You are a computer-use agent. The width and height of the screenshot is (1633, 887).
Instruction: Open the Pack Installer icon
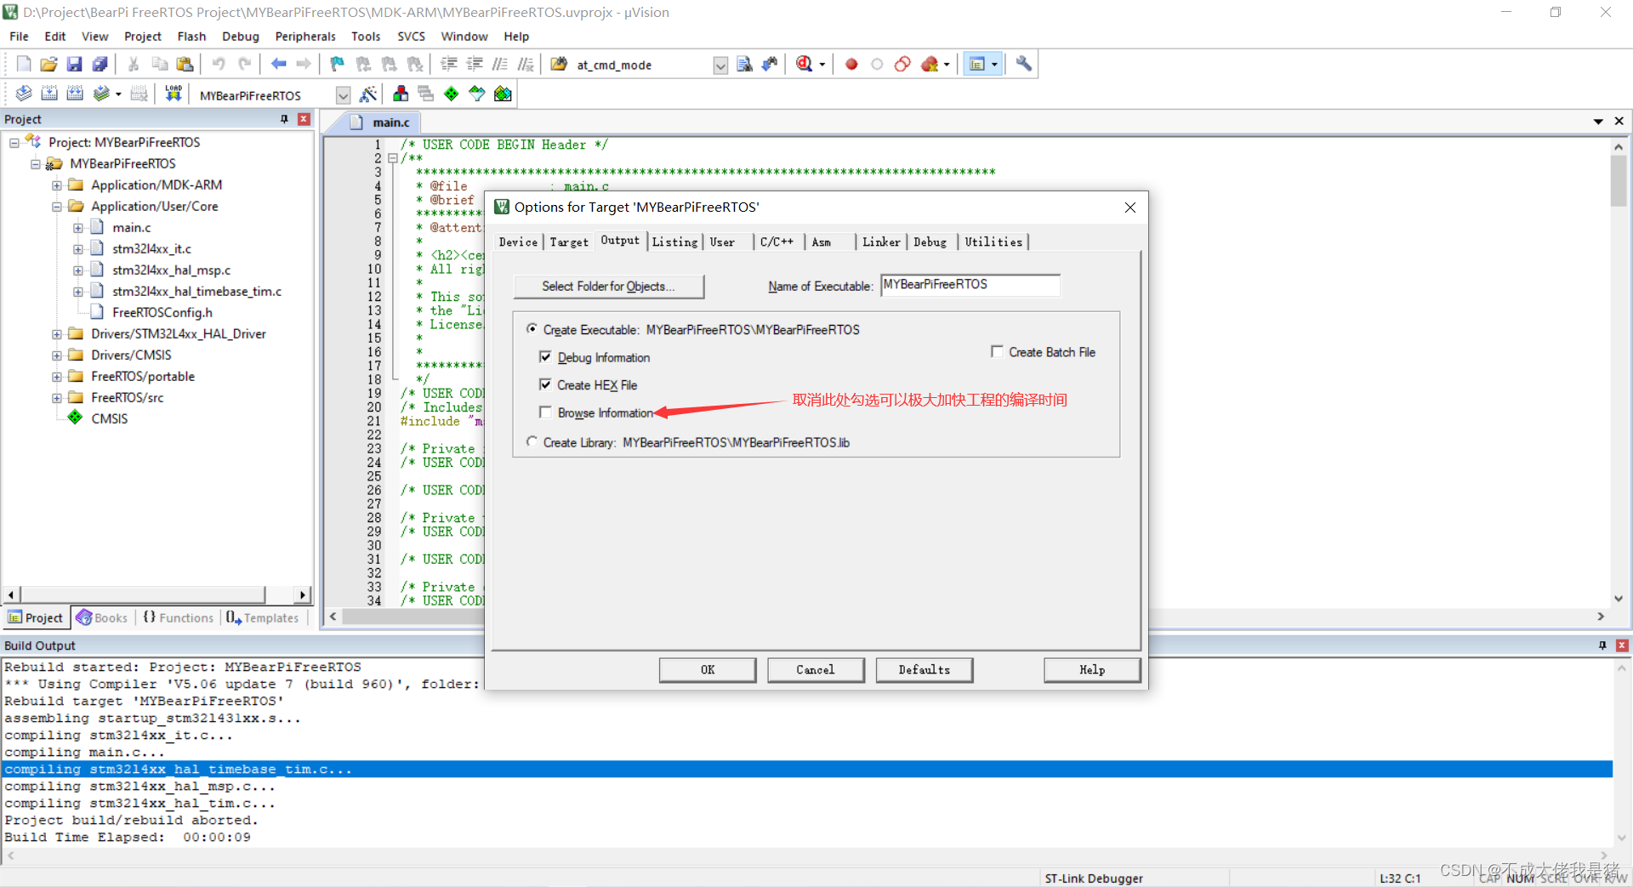pyautogui.click(x=503, y=94)
